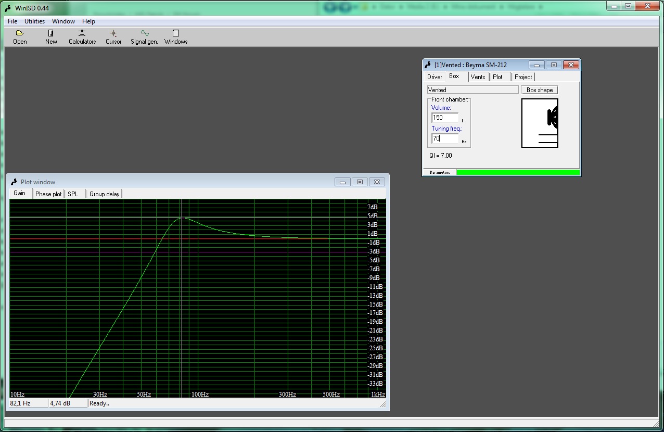664x432 pixels.
Task: Click the 500Hz axis label
Action: (x=331, y=395)
